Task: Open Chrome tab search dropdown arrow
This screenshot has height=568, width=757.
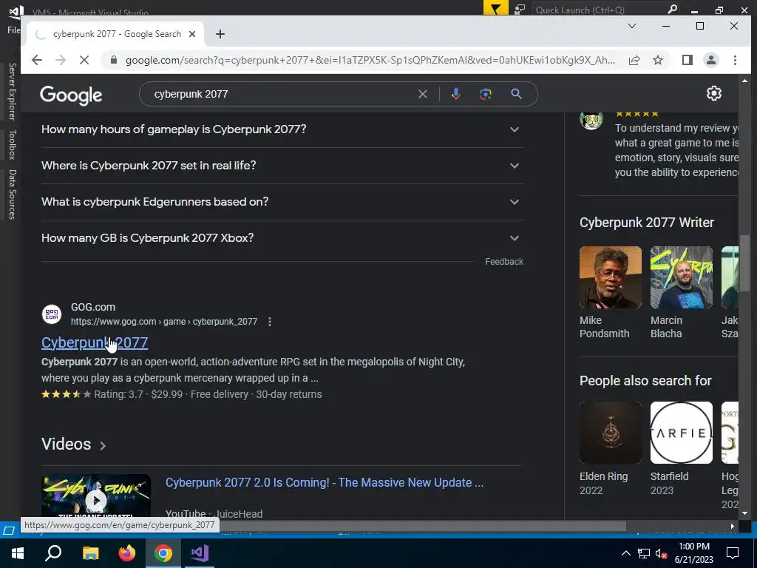Action: 632,26
